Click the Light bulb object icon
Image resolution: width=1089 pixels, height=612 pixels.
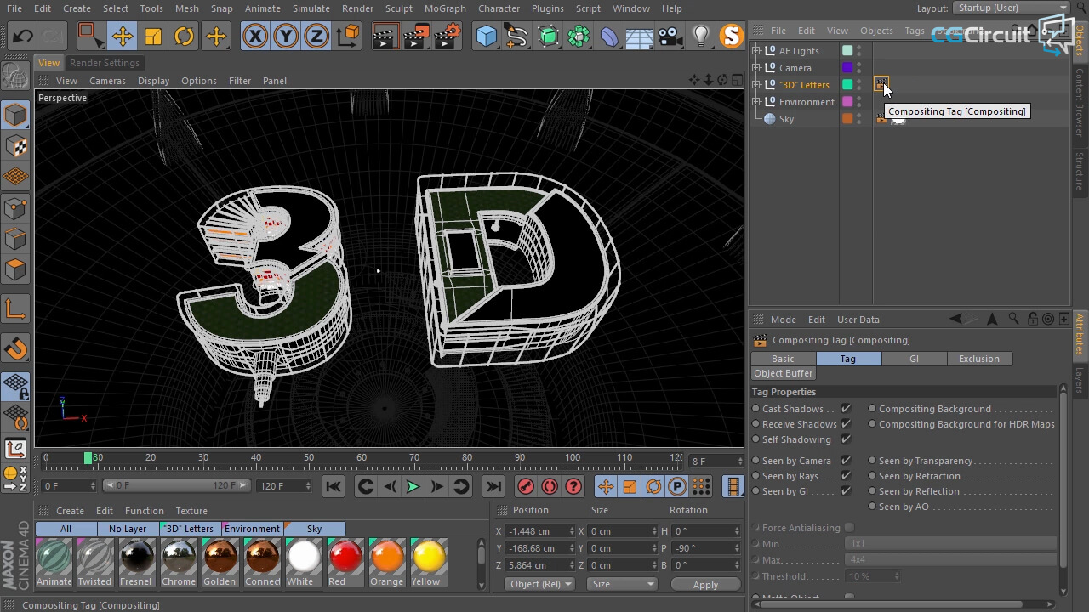pyautogui.click(x=700, y=36)
